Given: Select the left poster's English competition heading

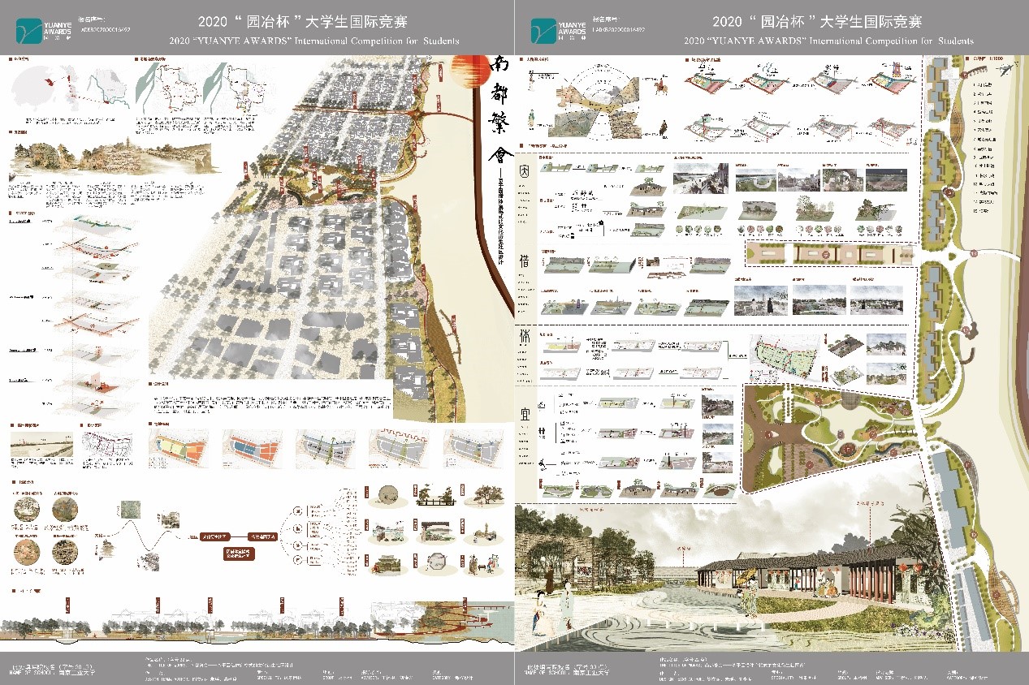Looking at the screenshot, I should coord(314,40).
